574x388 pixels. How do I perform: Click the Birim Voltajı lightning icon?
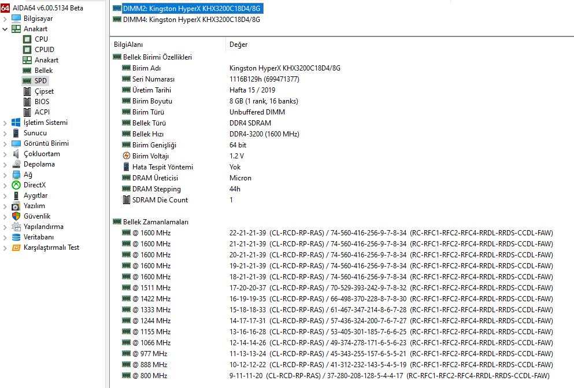126,156
